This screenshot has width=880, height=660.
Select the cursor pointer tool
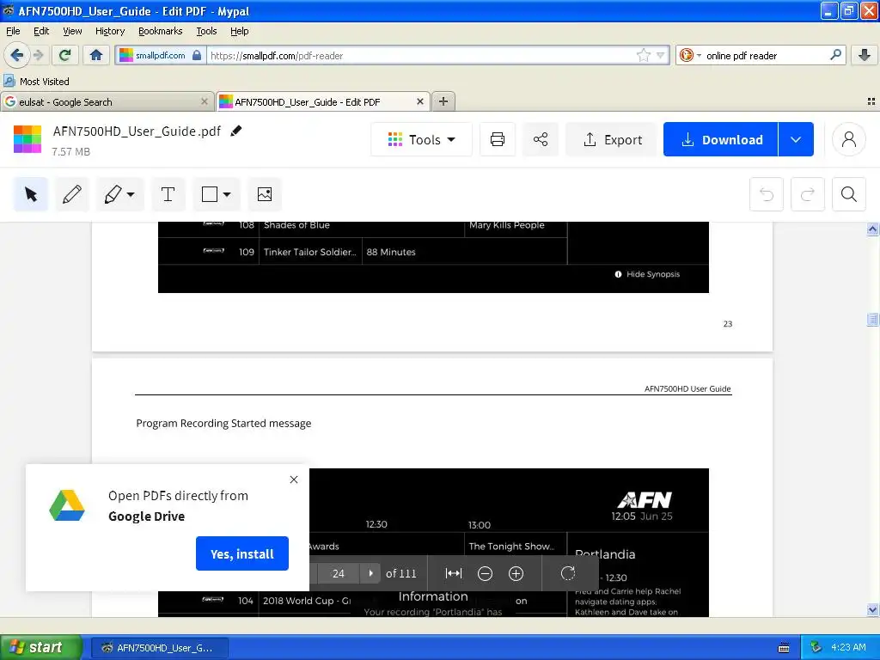coord(31,195)
